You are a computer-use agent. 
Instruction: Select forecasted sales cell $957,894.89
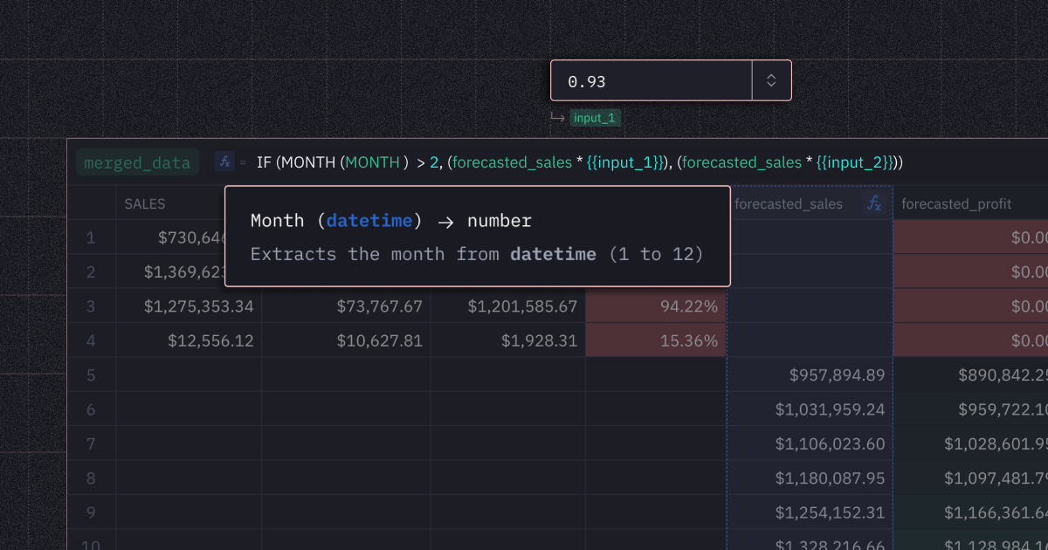810,375
